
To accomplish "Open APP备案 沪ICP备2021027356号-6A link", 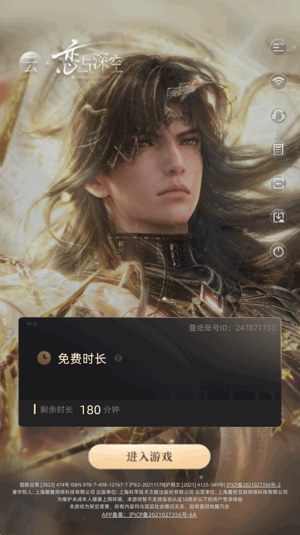I will point(149,514).
